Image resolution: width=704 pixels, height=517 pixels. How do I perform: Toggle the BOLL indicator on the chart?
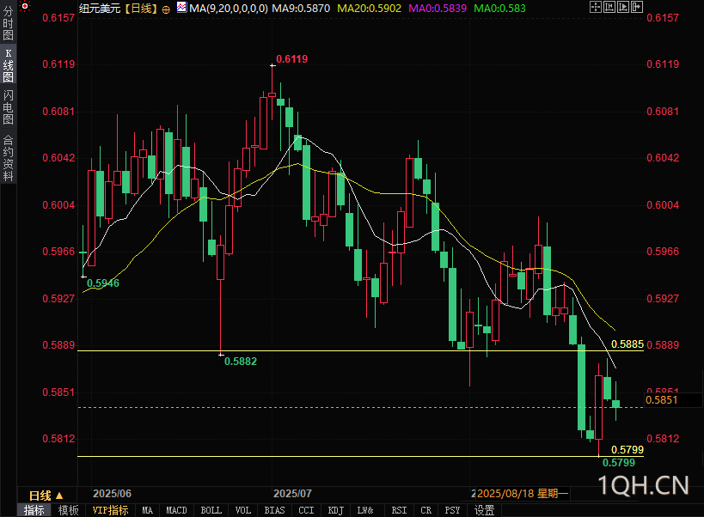(211, 510)
